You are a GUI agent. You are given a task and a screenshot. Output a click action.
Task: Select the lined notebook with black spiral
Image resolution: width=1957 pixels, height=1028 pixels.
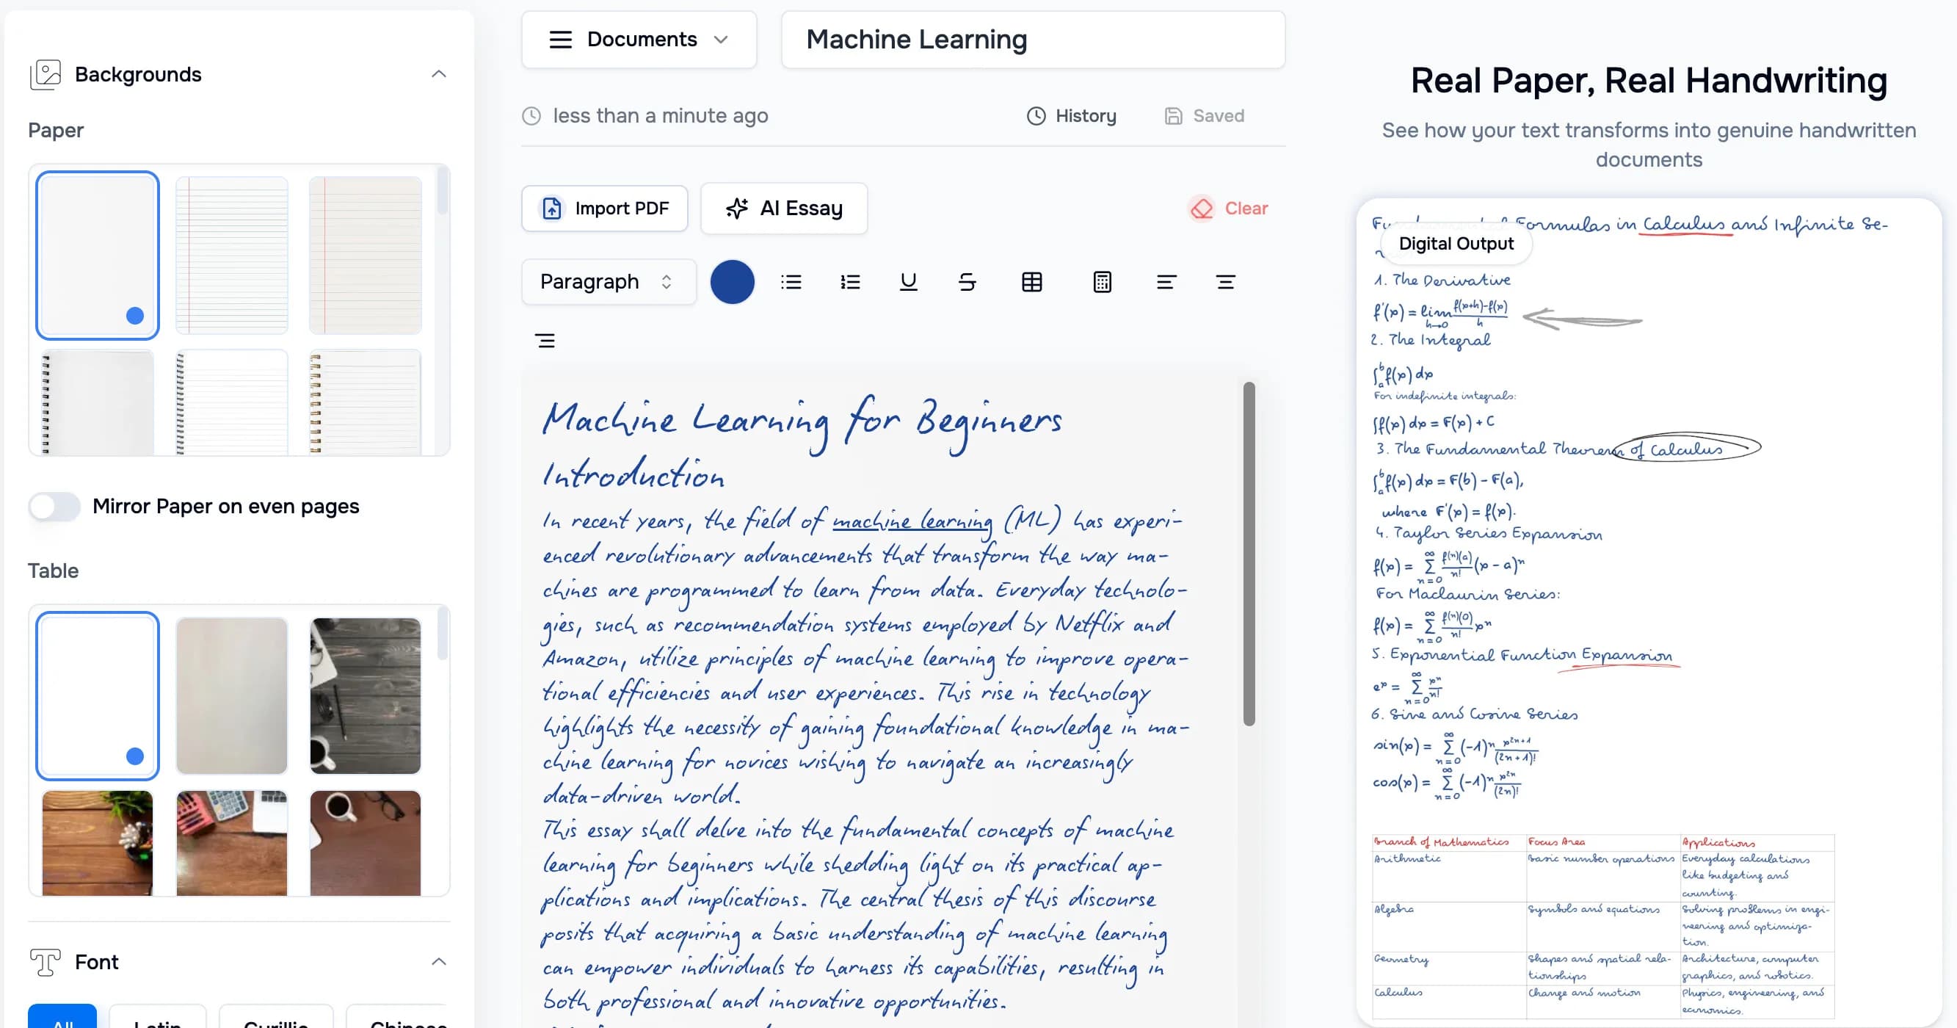(232, 402)
